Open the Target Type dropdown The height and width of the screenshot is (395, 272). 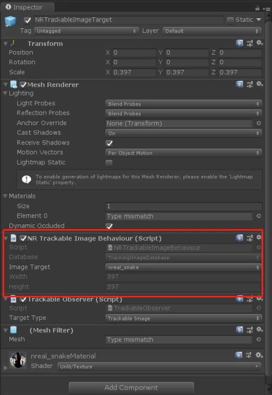(183, 318)
